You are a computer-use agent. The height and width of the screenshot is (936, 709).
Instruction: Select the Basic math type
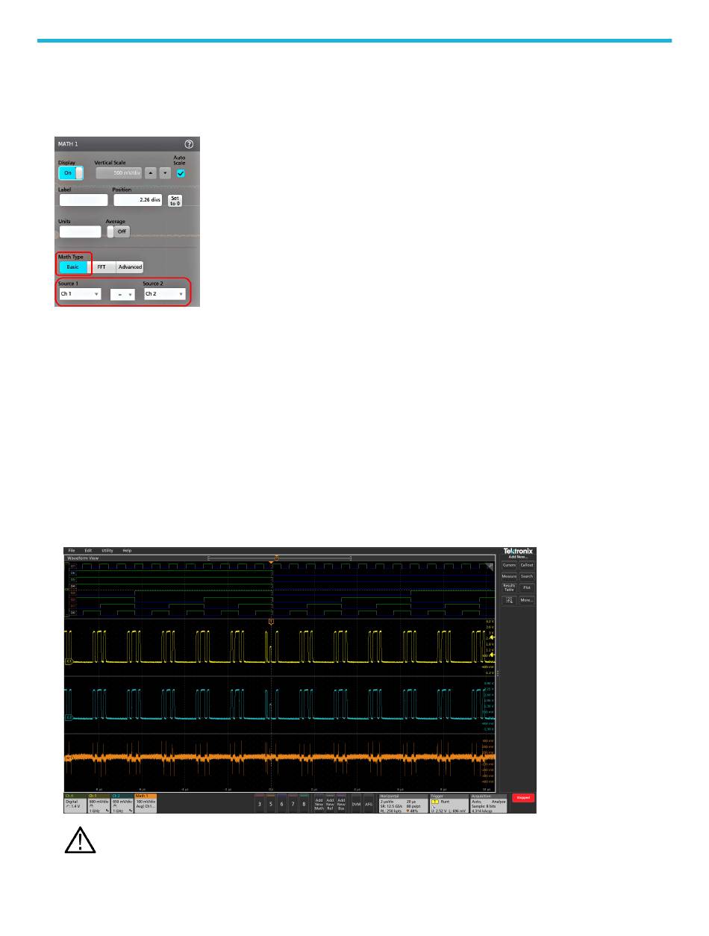[73, 266]
